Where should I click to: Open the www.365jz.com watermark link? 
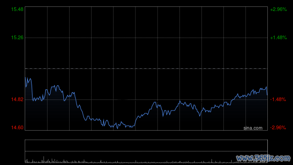click(263, 158)
